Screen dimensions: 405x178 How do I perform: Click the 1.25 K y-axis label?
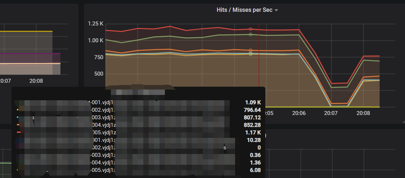click(95, 24)
